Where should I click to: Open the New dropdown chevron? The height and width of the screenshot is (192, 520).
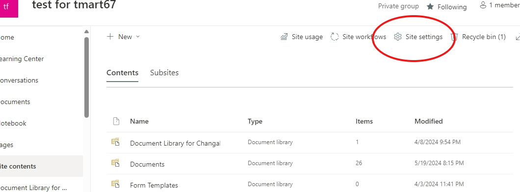pyautogui.click(x=138, y=37)
